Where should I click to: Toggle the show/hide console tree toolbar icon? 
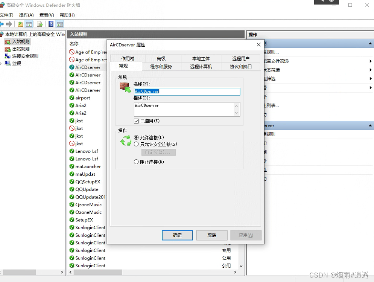tap(29, 24)
